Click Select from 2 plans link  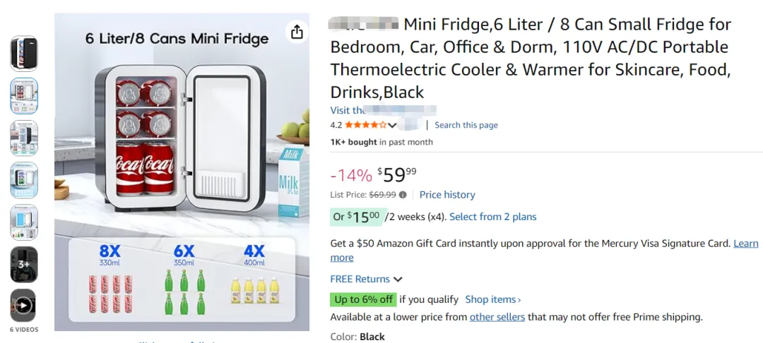[x=492, y=217]
